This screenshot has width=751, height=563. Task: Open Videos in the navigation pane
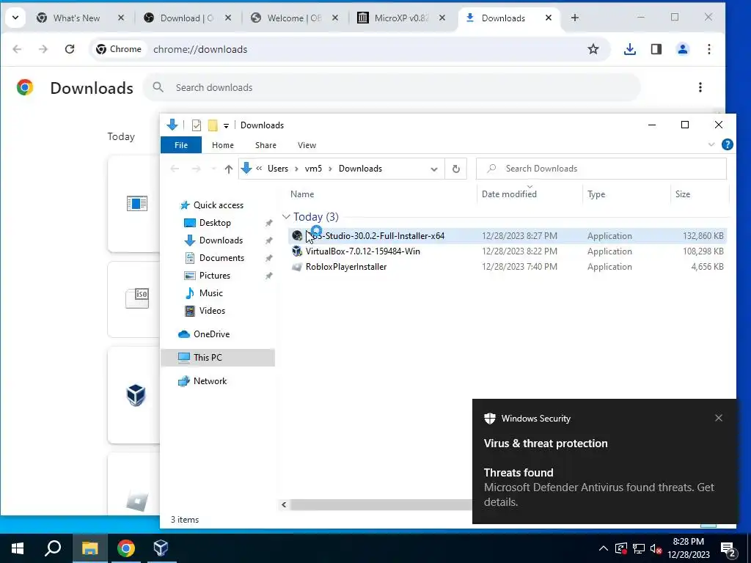pos(212,311)
